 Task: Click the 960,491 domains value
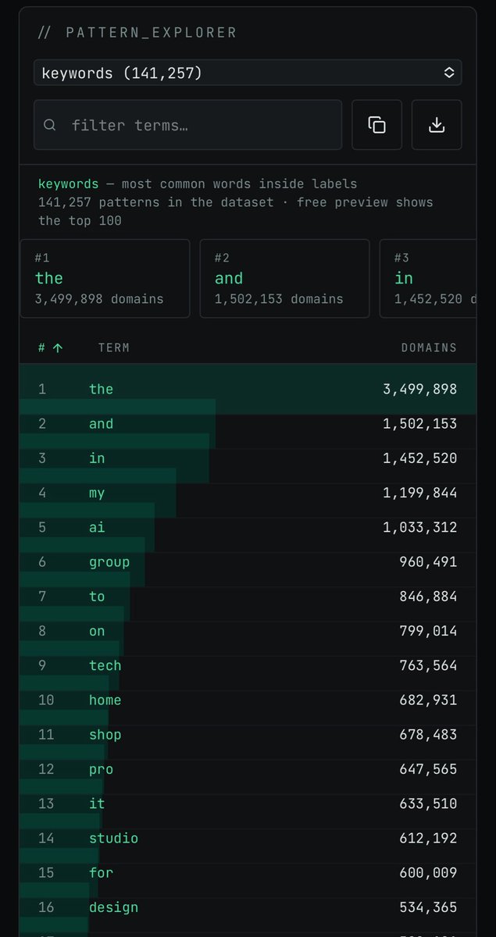point(428,562)
